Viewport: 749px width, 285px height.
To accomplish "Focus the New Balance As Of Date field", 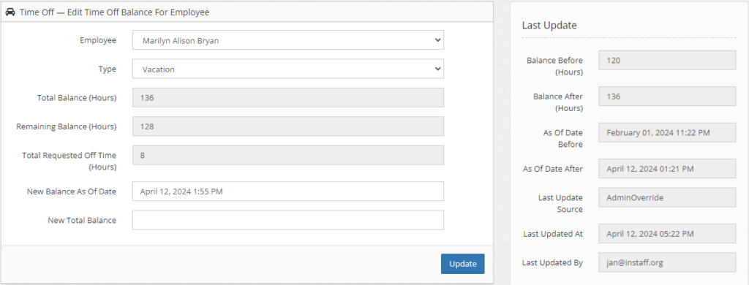I will (288, 191).
